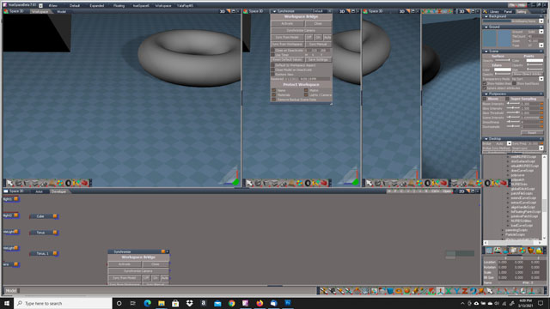
Task: Toggle the Close on Deactivate checkbox
Action: pyautogui.click(x=272, y=51)
